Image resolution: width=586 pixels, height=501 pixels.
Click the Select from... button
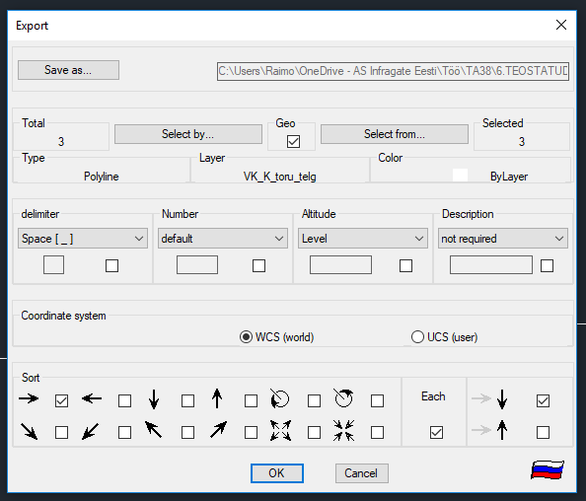click(x=395, y=134)
